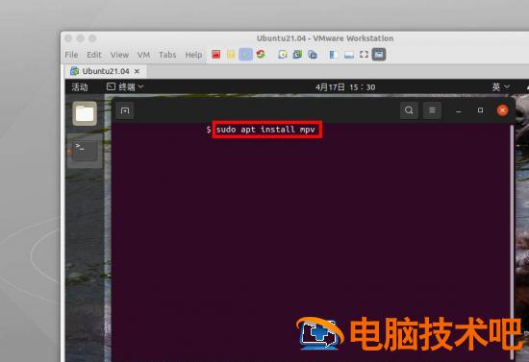The height and width of the screenshot is (362, 529).
Task: Click 活动 Activities in Ubuntu top bar
Action: [x=80, y=87]
